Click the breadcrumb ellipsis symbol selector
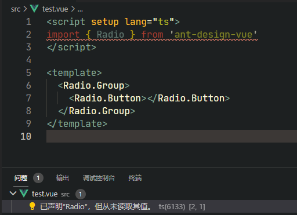297x215 pixels. click(x=80, y=10)
